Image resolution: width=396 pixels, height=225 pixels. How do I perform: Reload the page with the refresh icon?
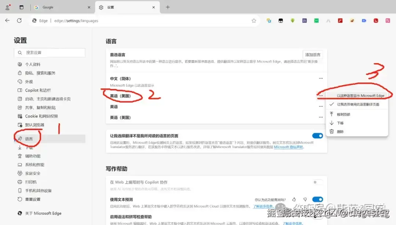pyautogui.click(x=19, y=21)
